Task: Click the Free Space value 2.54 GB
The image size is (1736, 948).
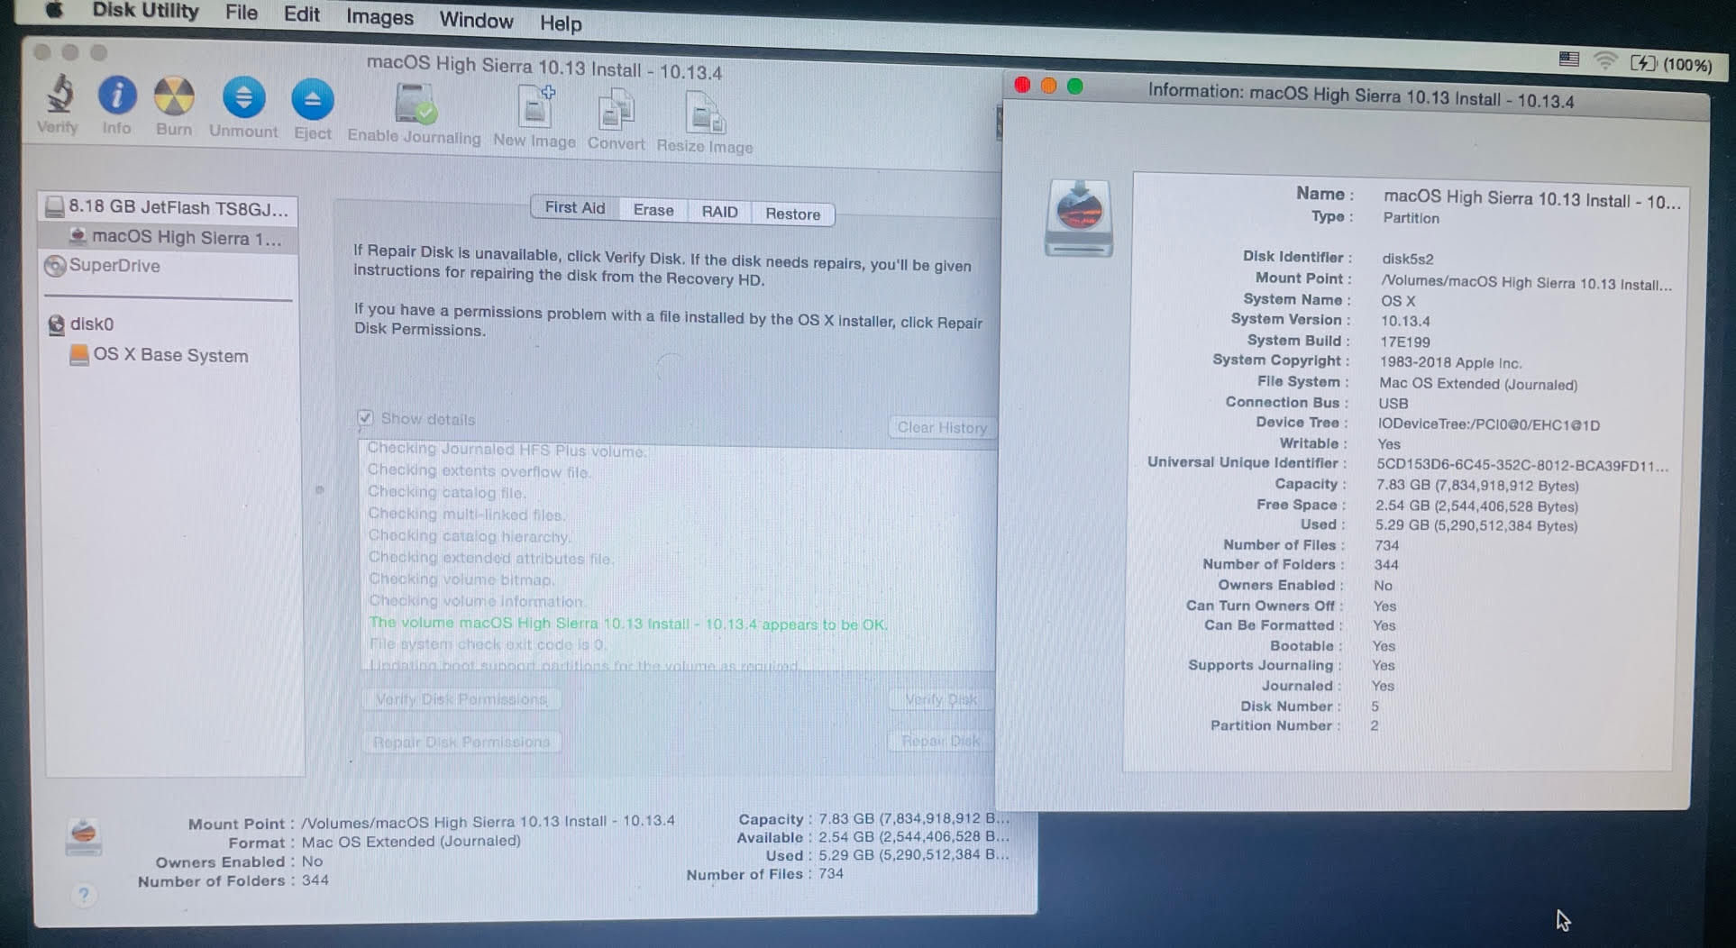Action: click(x=1476, y=506)
